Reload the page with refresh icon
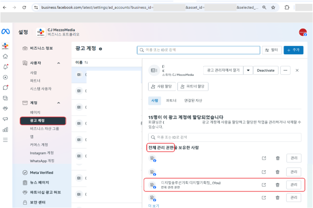This screenshot has height=208, width=313. pos(24,7)
